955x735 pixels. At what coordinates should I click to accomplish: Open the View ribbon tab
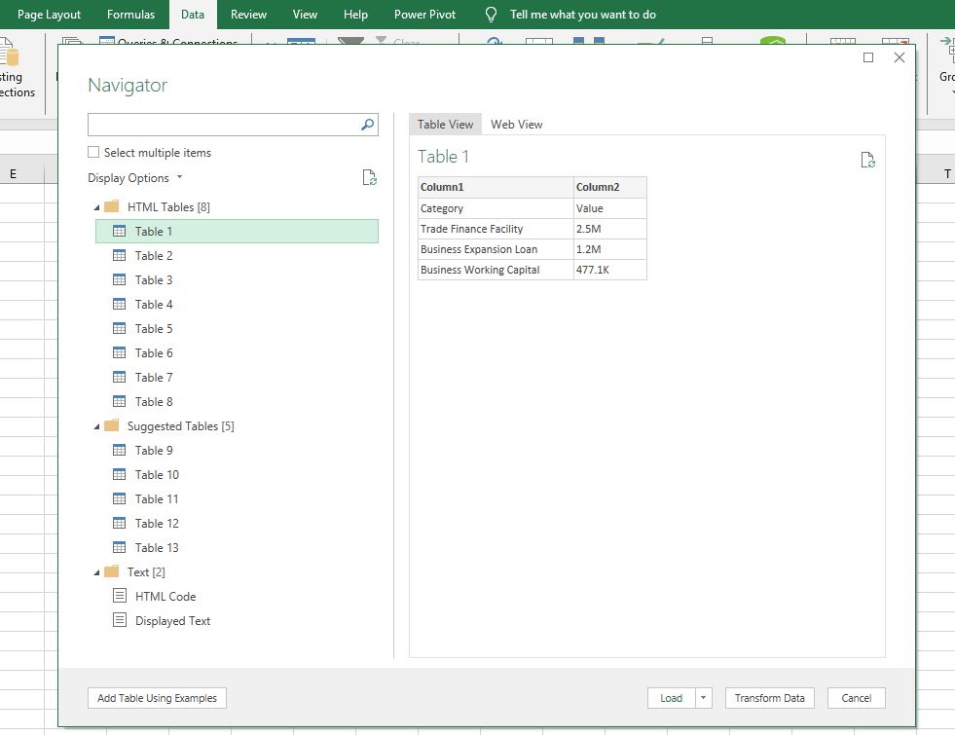tap(305, 15)
